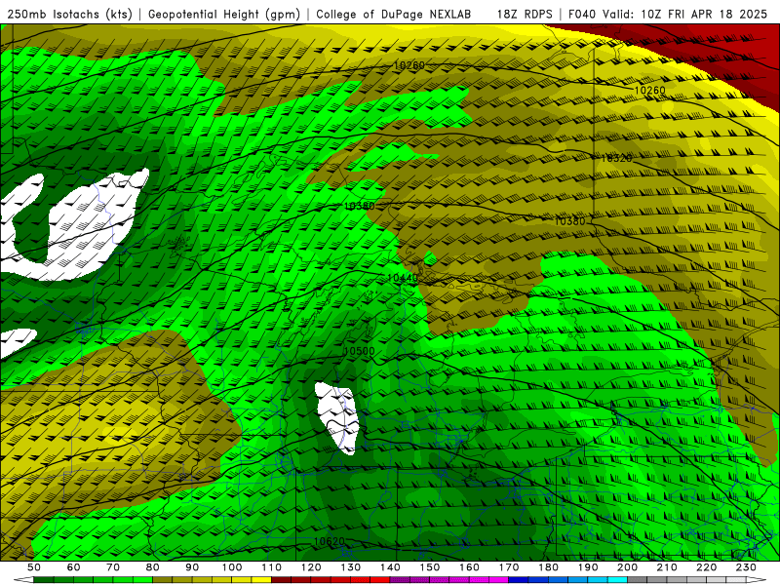Click the 170 value on the color scale
780x585 pixels.
tap(509, 567)
